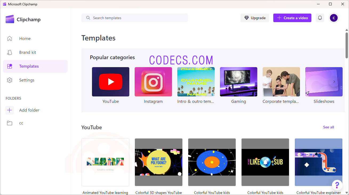This screenshot has height=195, width=349.
Task: Click the vertical scrollbar thumb
Action: coord(347,45)
